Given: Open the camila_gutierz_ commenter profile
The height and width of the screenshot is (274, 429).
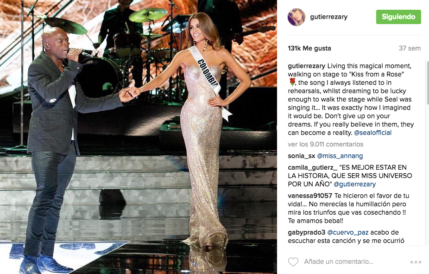Looking at the screenshot, I should coord(312,167).
